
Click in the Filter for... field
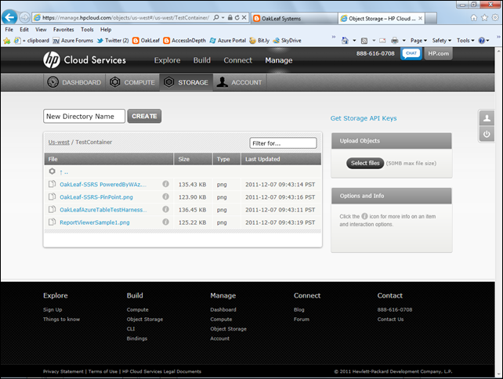(x=283, y=143)
